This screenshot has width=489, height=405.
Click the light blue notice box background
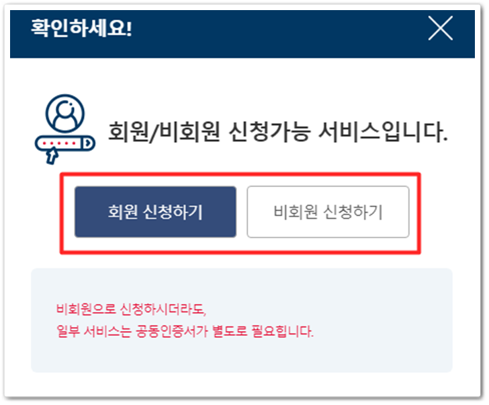click(x=242, y=320)
